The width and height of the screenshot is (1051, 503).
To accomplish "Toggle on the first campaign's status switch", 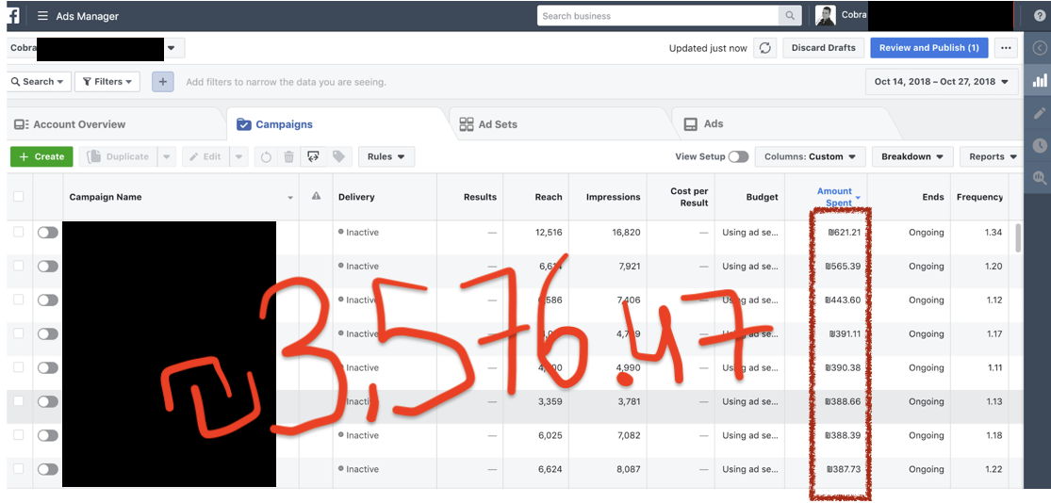I will tap(47, 233).
